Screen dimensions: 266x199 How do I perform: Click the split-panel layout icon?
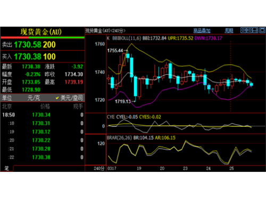(x=255, y=30)
